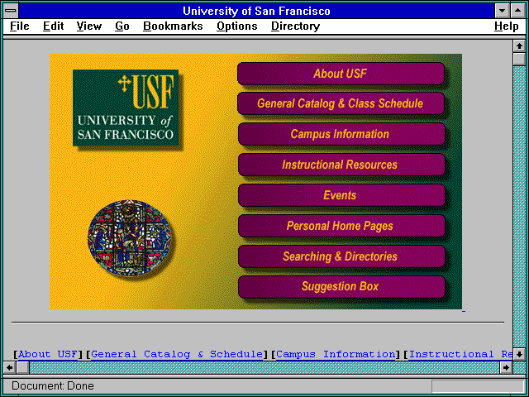Click the Document: Done status text
The height and width of the screenshot is (397, 529).
point(53,386)
